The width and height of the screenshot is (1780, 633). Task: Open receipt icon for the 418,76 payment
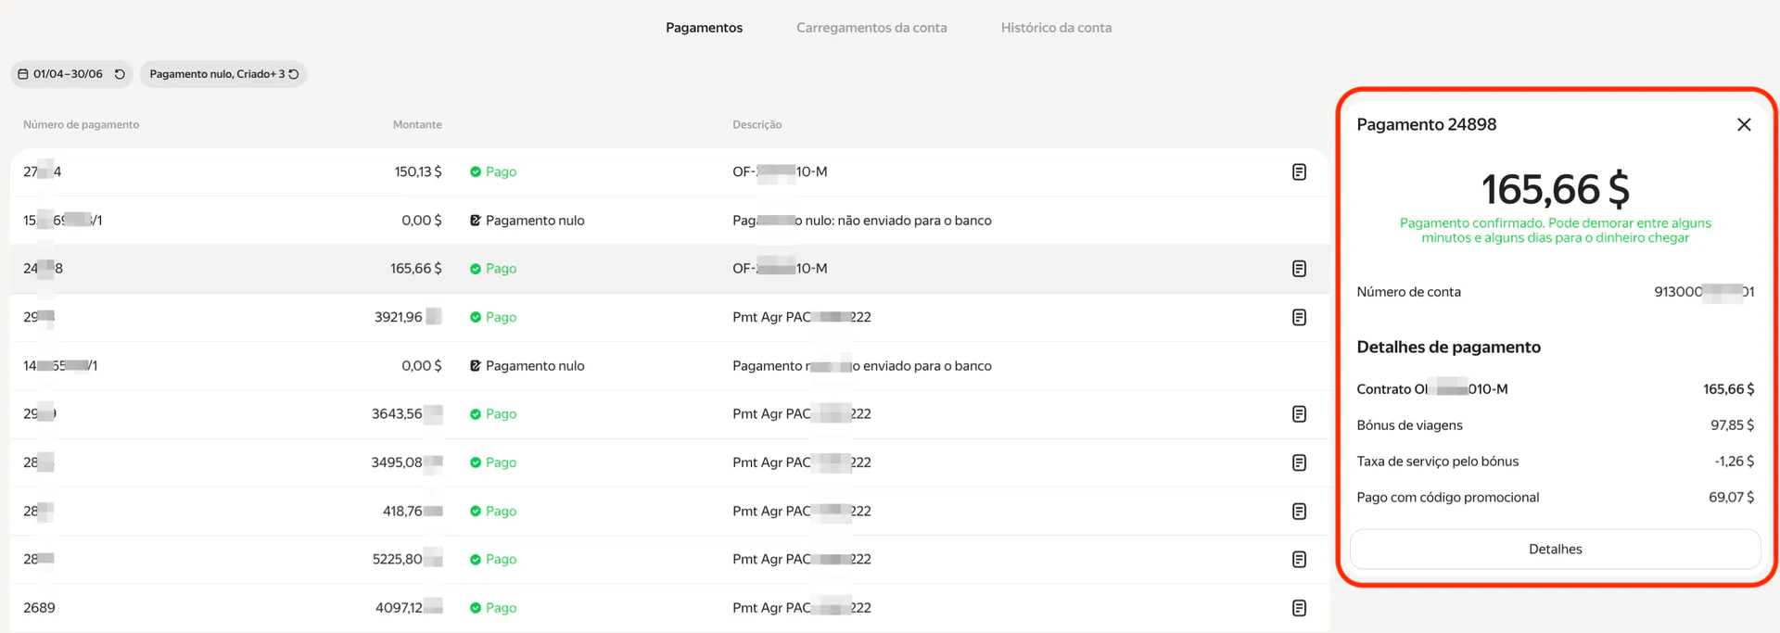(x=1299, y=511)
